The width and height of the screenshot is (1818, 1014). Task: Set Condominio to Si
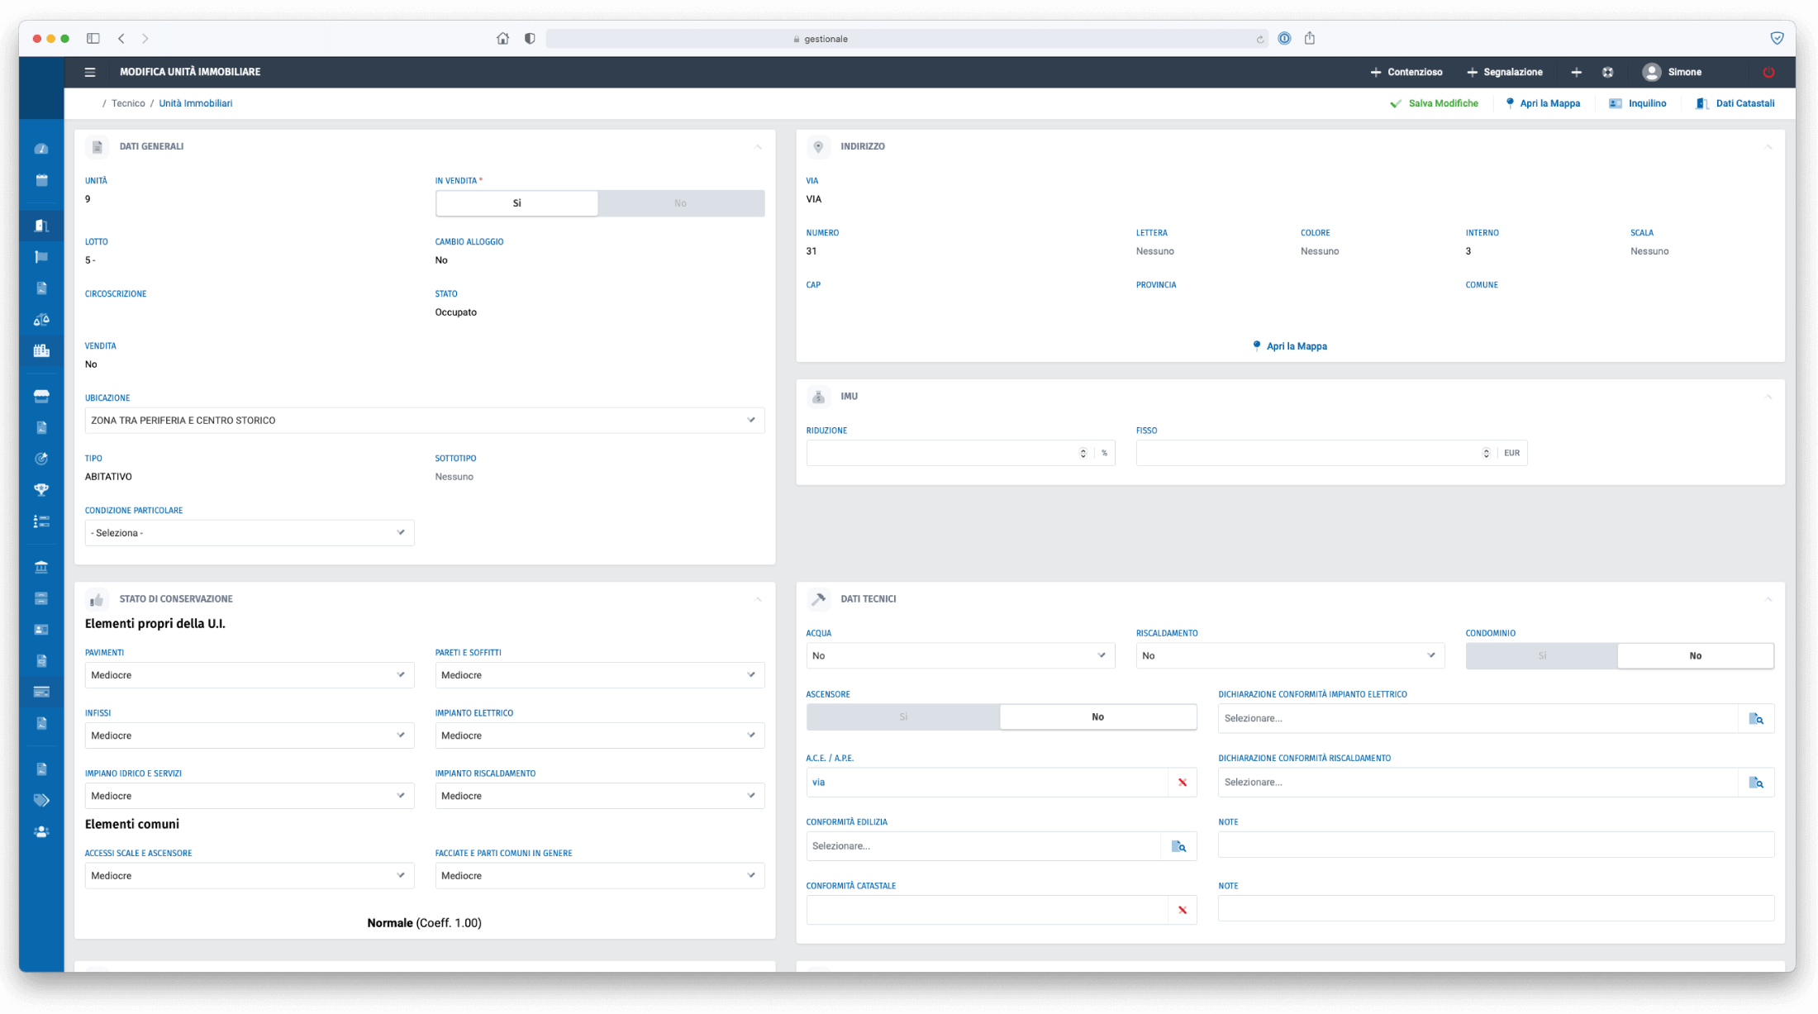pos(1541,655)
